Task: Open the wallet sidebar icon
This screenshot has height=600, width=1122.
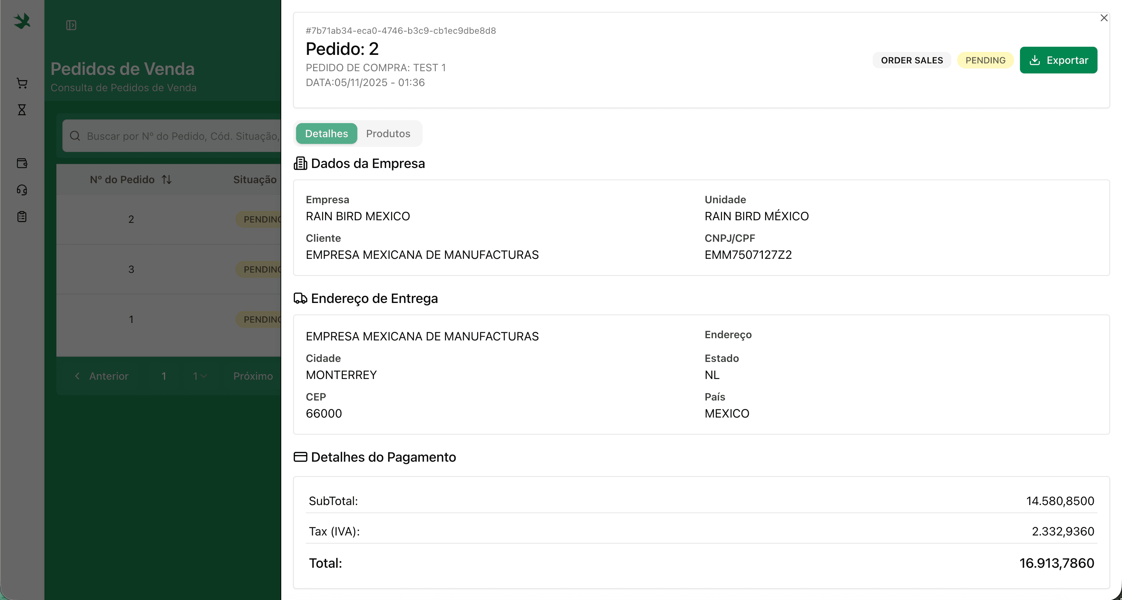Action: pyautogui.click(x=22, y=163)
